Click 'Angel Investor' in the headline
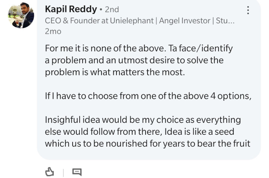The image size is (269, 178). point(184,21)
